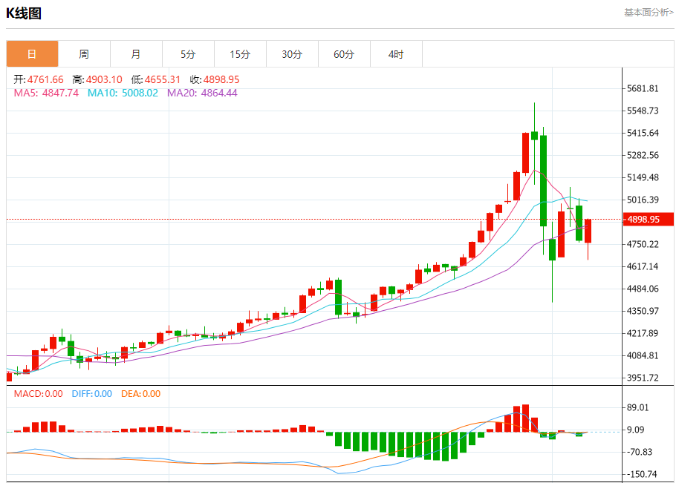676x483 pixels.
Task: Open the 5分 interval tab
Action: point(188,54)
